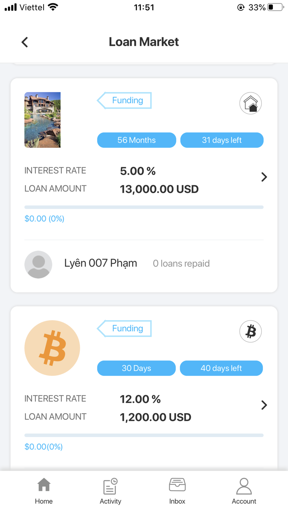Tap the funding progress bar on Bitcoin loan
This screenshot has width=288, height=512.
tap(144, 435)
